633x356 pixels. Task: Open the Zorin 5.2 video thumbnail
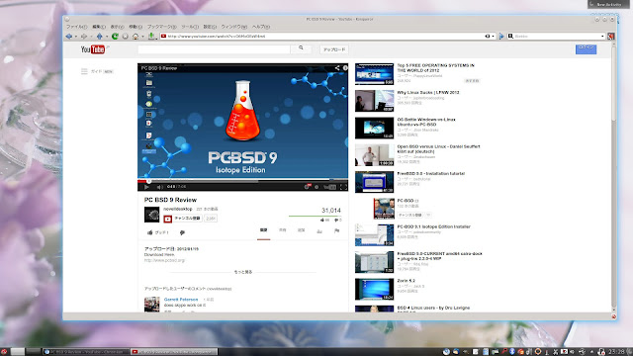tap(374, 289)
